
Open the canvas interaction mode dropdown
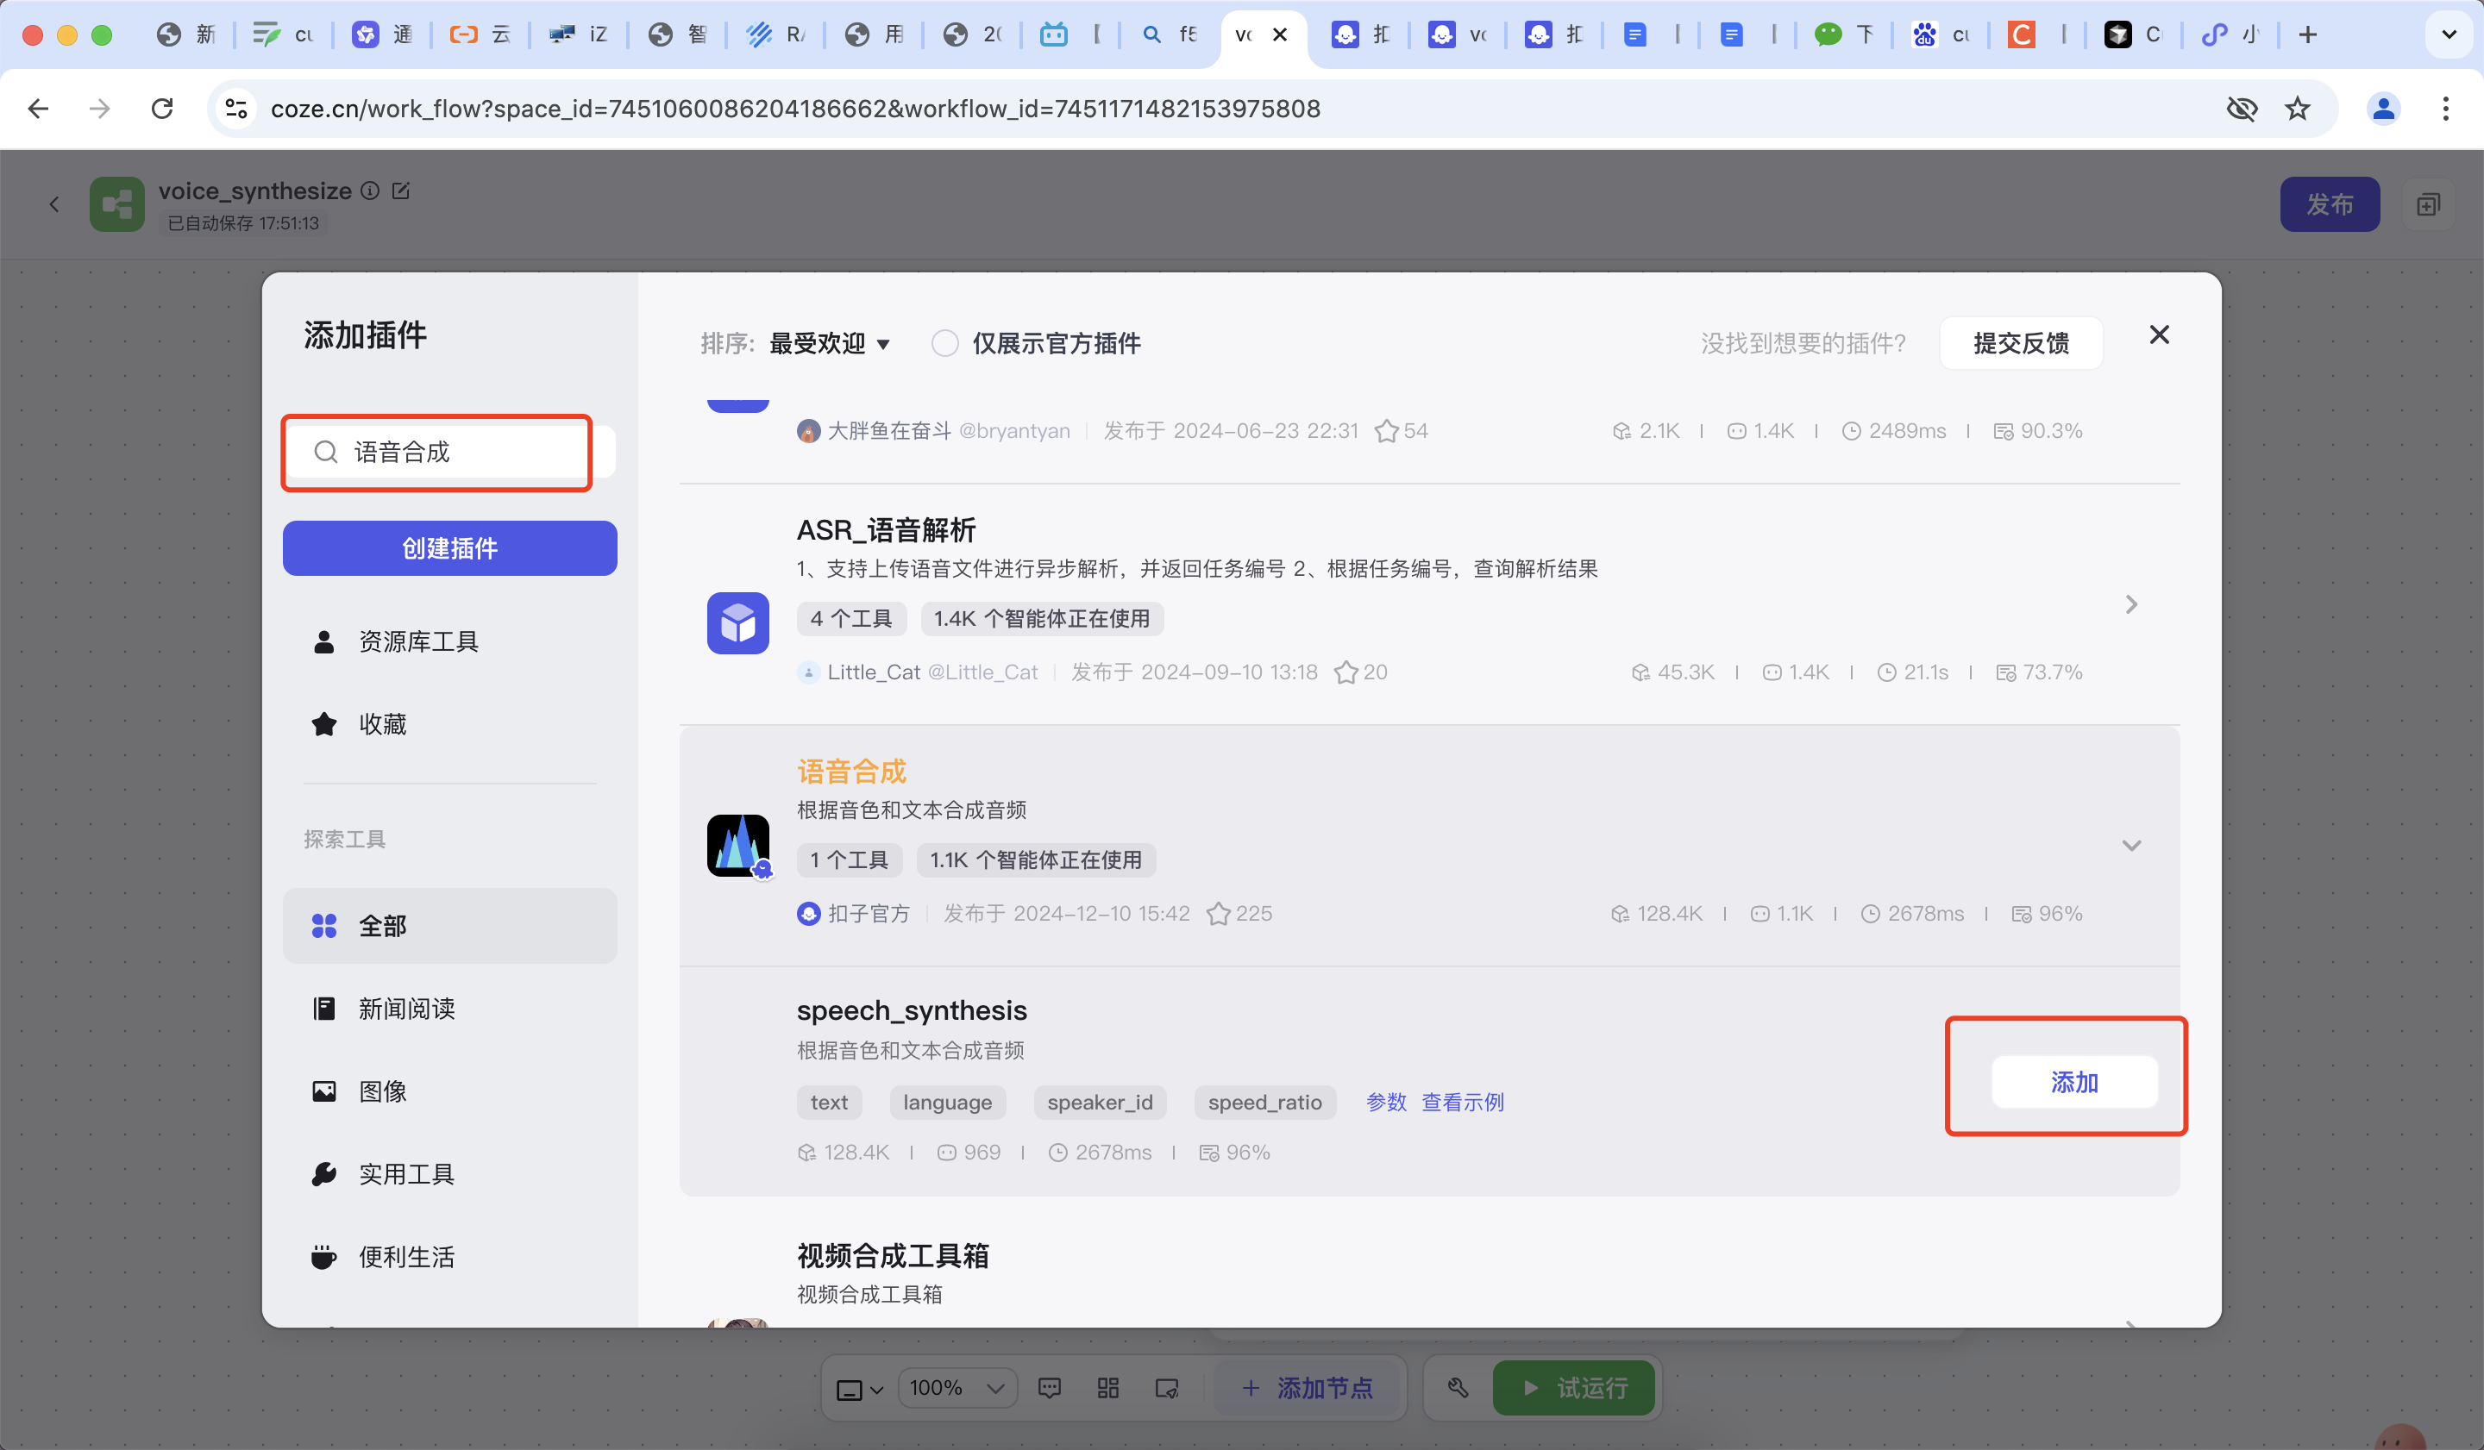(858, 1389)
